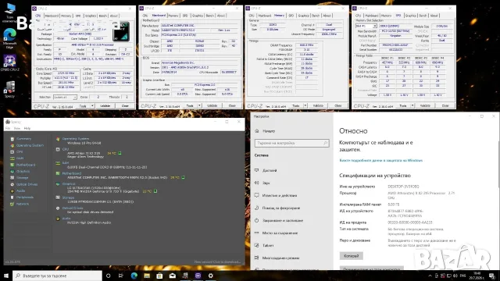Click the Копирай button in Settings
Screen dimensions: 500x281
tap(351, 256)
